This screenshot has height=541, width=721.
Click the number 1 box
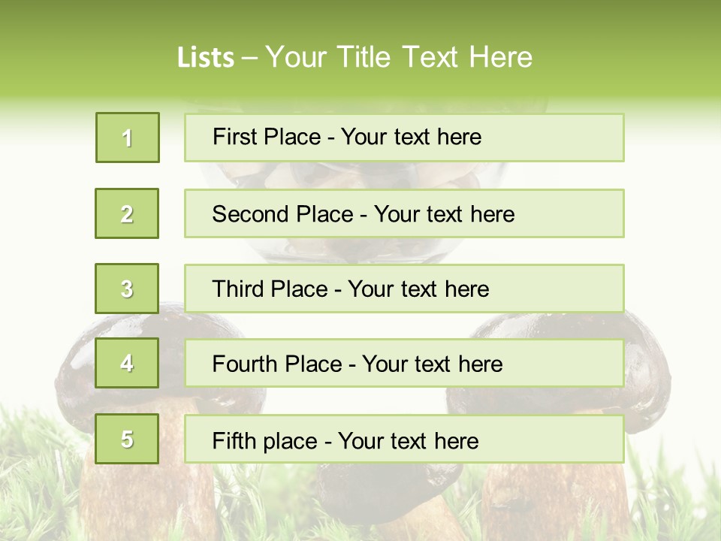[x=128, y=138]
